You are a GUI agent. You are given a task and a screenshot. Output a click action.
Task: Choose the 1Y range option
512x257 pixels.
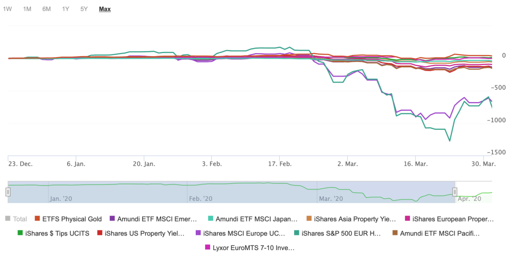66,9
